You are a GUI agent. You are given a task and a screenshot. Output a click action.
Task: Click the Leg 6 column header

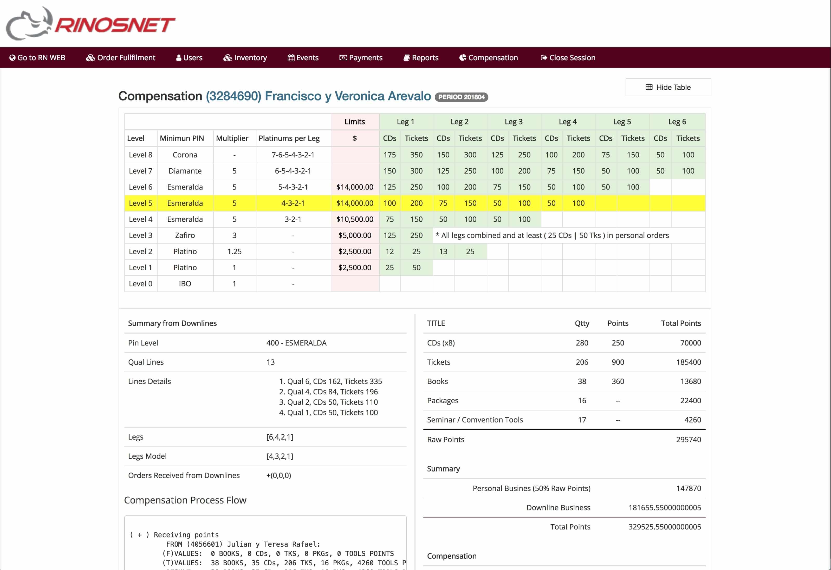677,122
